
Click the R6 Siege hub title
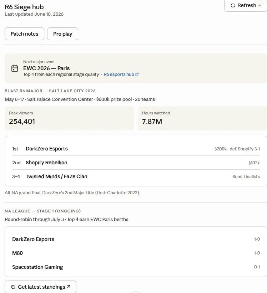click(24, 7)
